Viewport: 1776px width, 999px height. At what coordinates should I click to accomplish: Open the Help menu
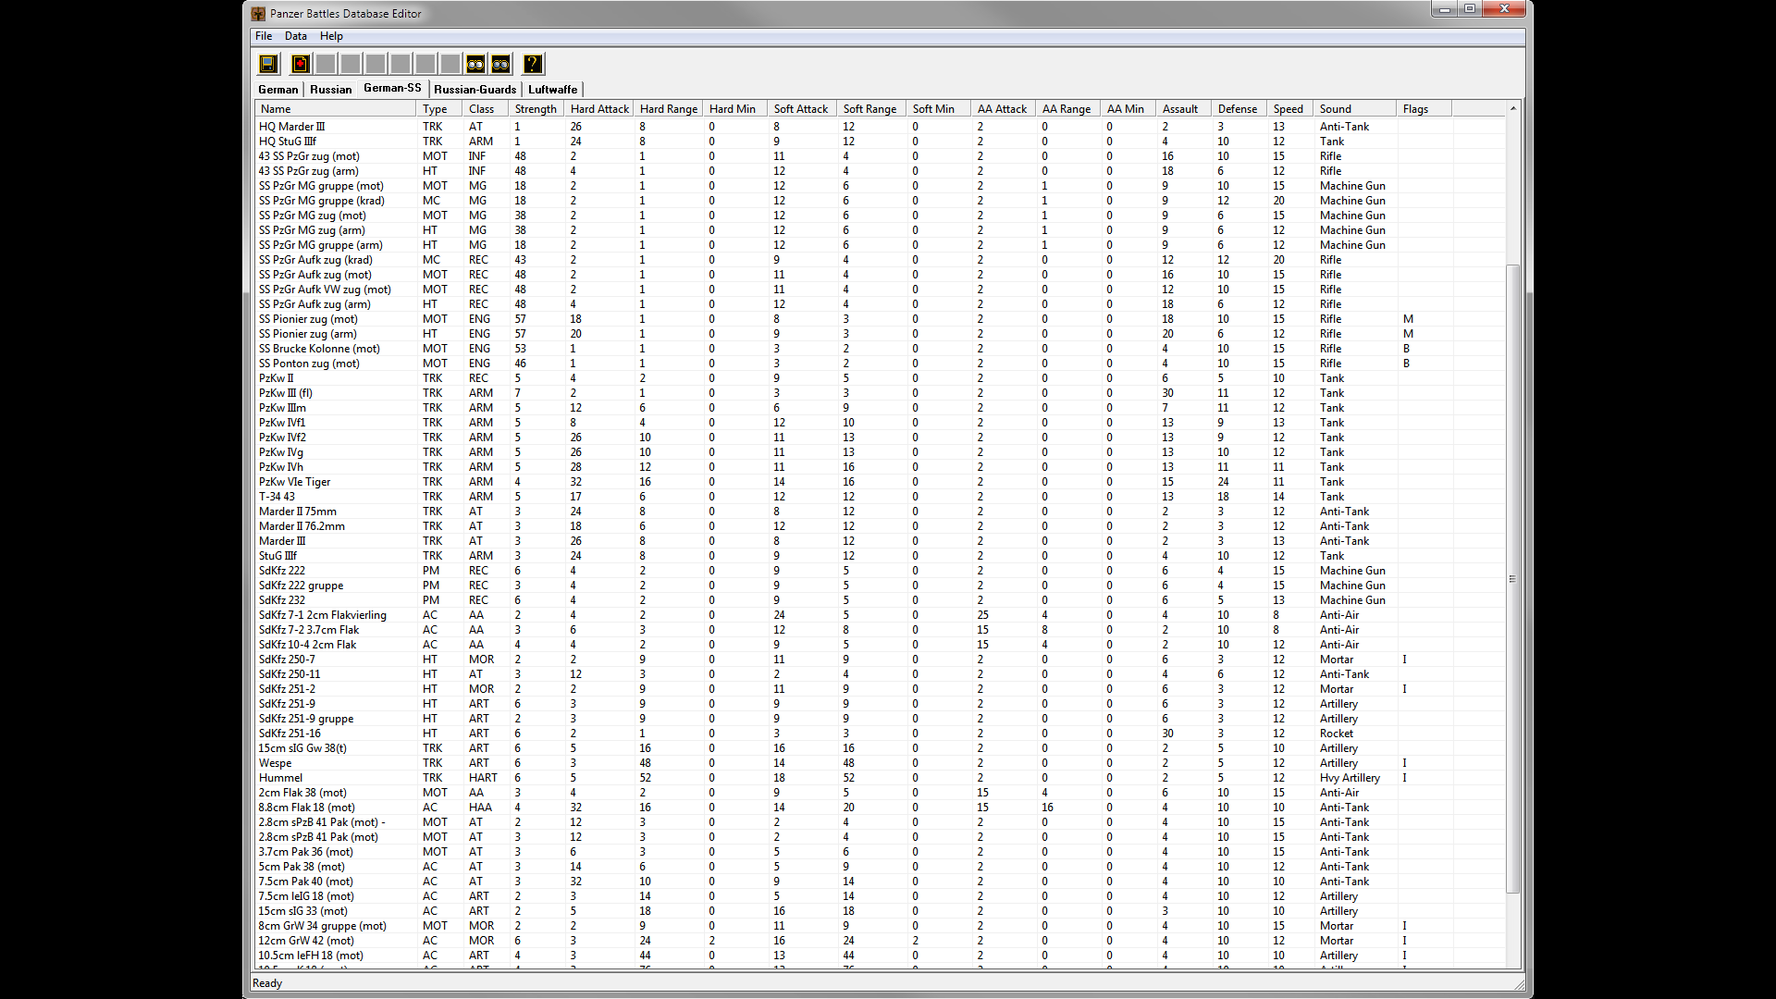[x=331, y=36]
